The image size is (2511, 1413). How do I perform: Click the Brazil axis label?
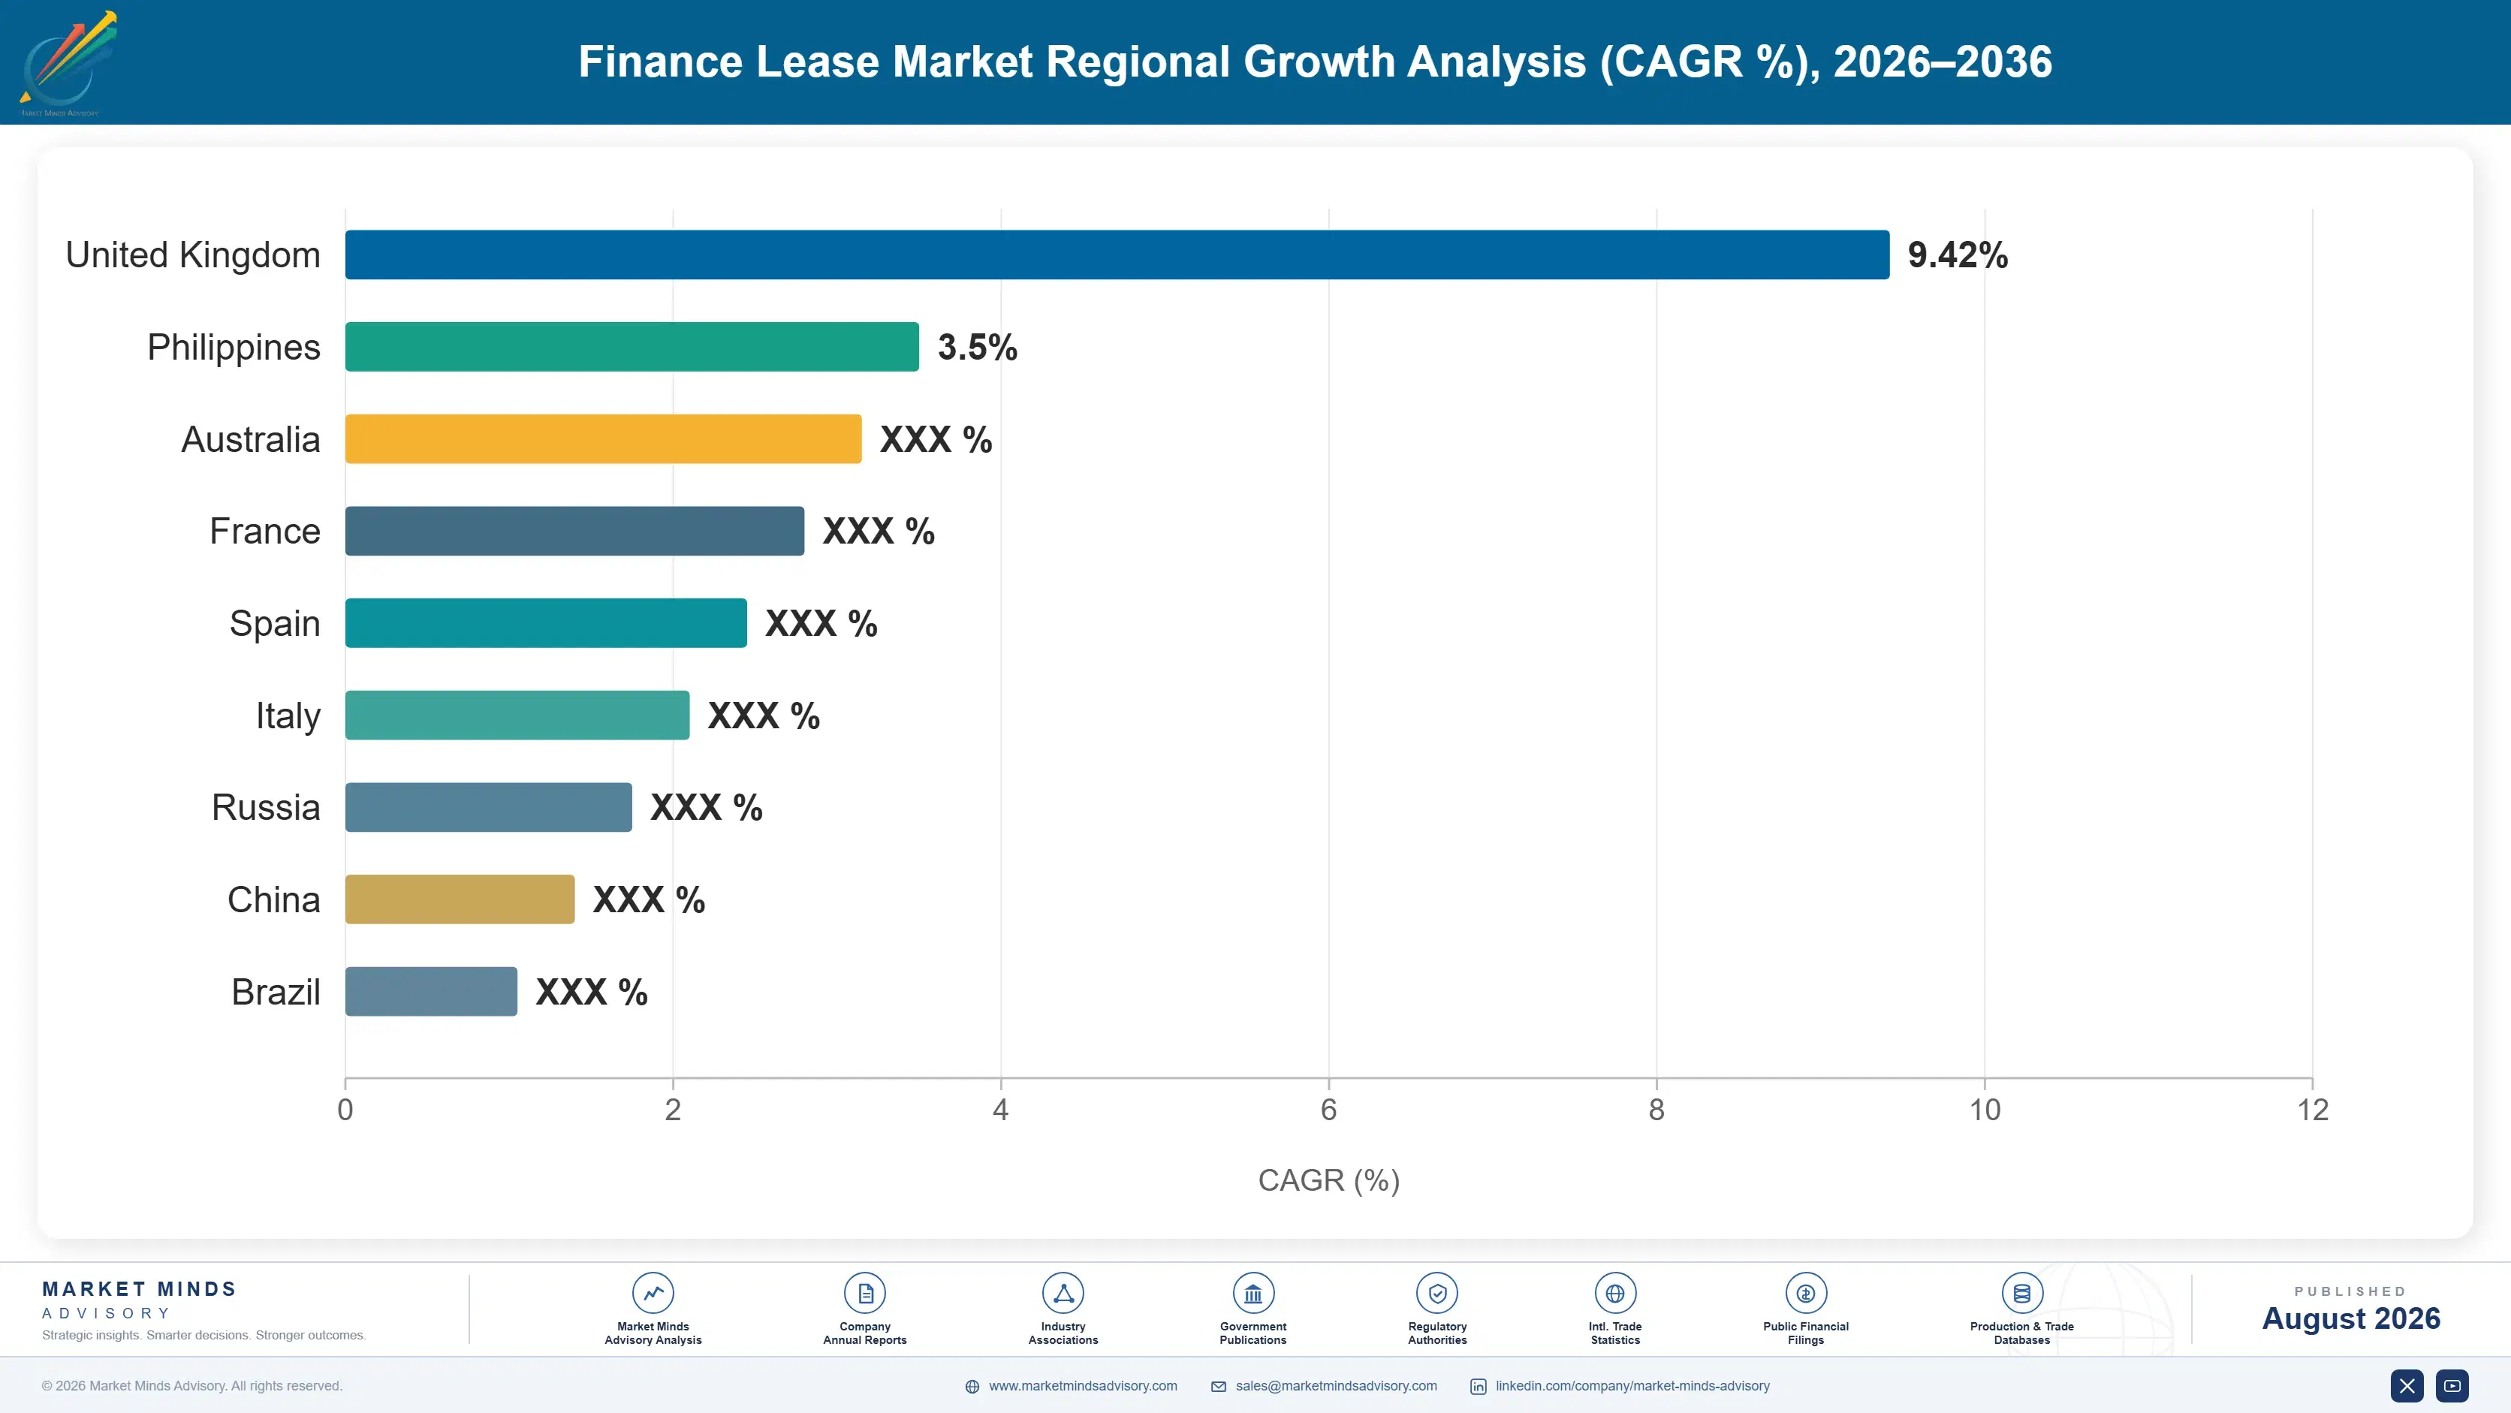pyautogui.click(x=276, y=992)
